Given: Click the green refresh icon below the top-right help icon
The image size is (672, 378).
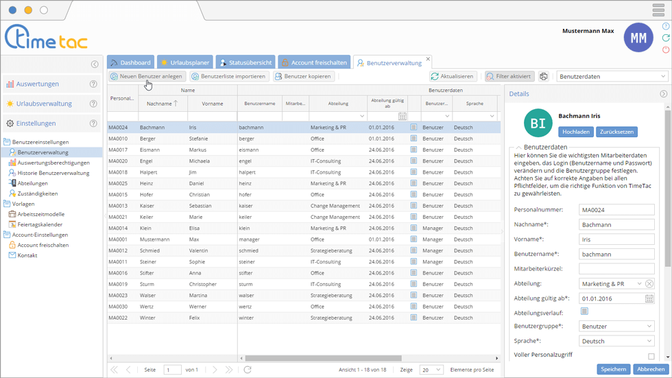Looking at the screenshot, I should 666,38.
